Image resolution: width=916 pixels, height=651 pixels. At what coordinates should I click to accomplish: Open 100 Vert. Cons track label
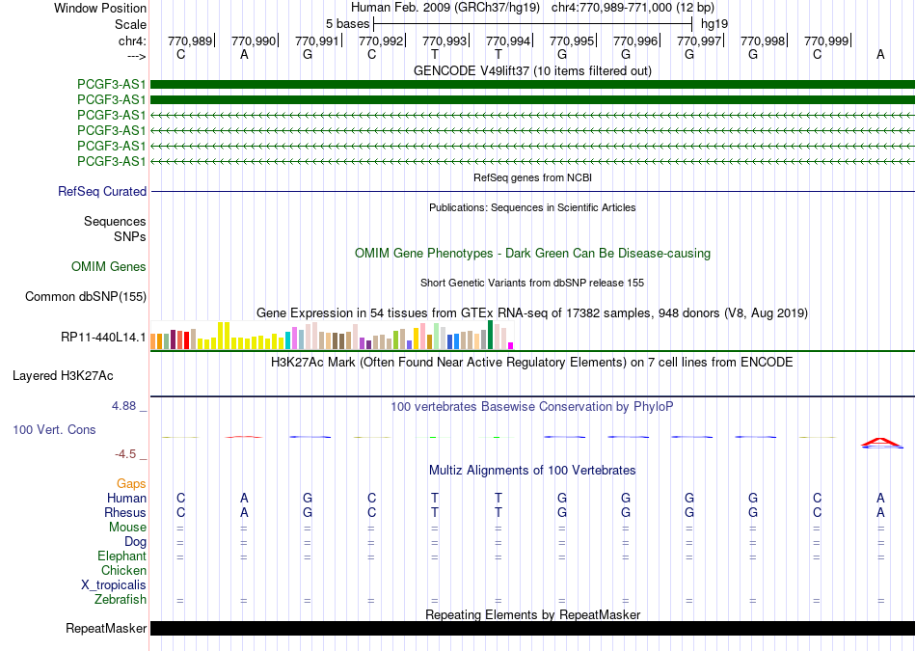(x=54, y=429)
